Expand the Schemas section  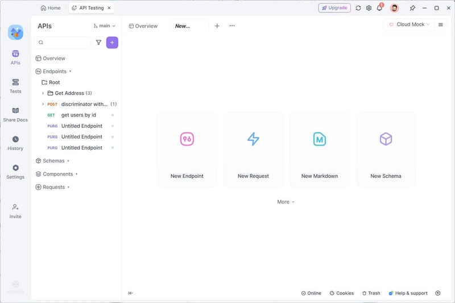pos(52,161)
